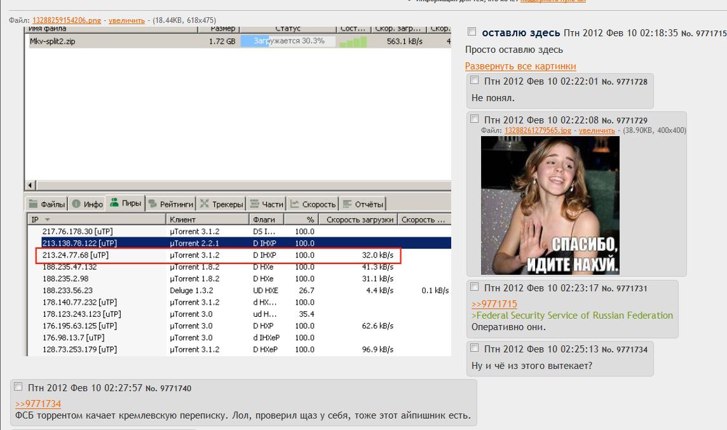Viewport: 727px width, 430px height.
Task: Click the Размер column header
Action: (219, 29)
